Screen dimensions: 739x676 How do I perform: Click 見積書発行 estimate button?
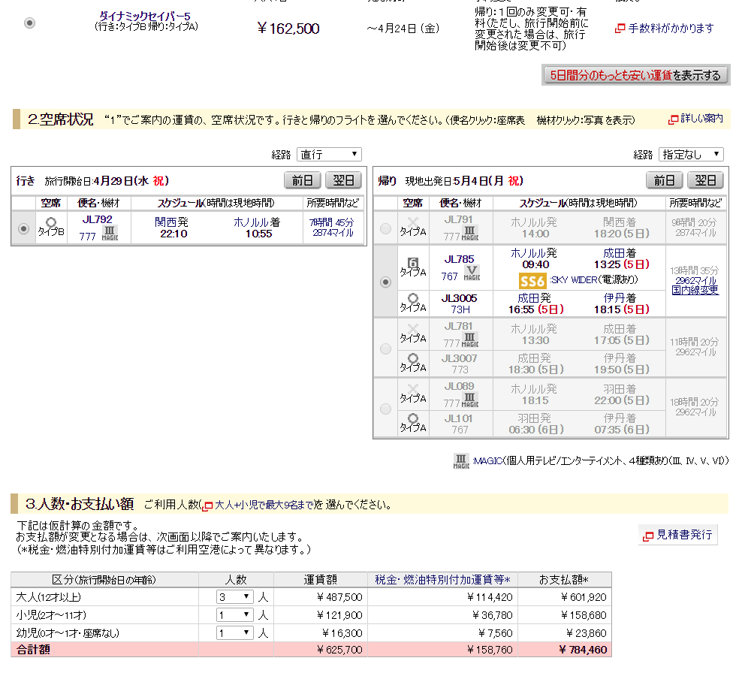[677, 535]
